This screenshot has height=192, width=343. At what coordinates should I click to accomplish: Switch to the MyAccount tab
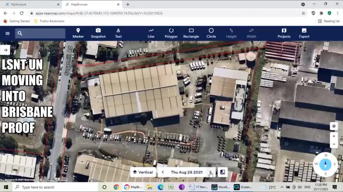[x=31, y=4]
